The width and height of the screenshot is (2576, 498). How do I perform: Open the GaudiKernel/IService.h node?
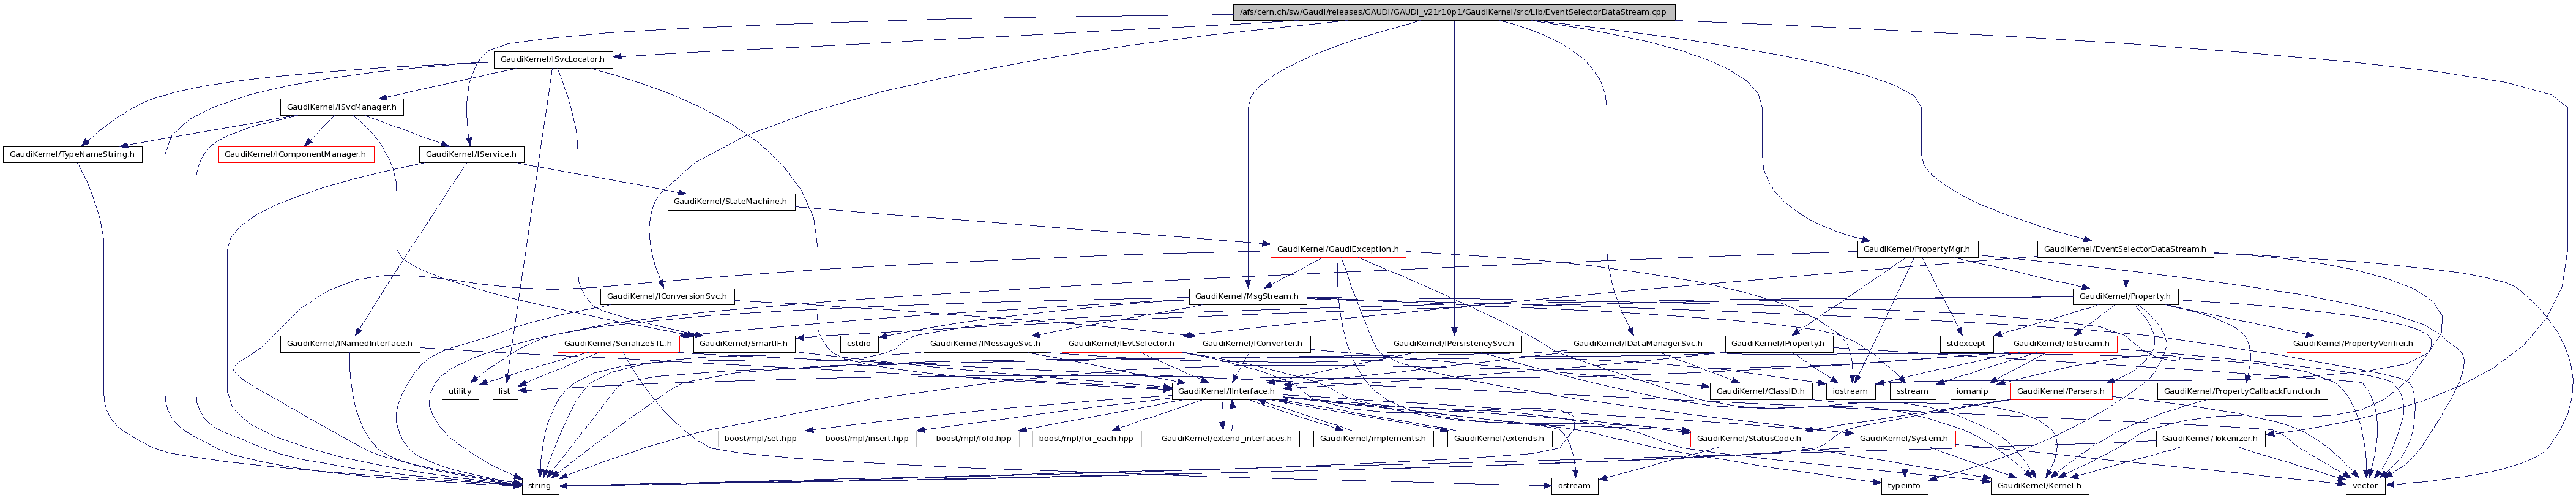click(471, 154)
